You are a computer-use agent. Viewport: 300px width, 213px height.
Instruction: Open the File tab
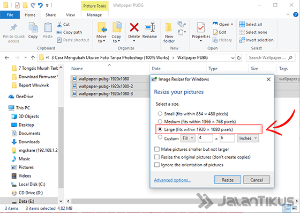pyautogui.click(x=10, y=14)
